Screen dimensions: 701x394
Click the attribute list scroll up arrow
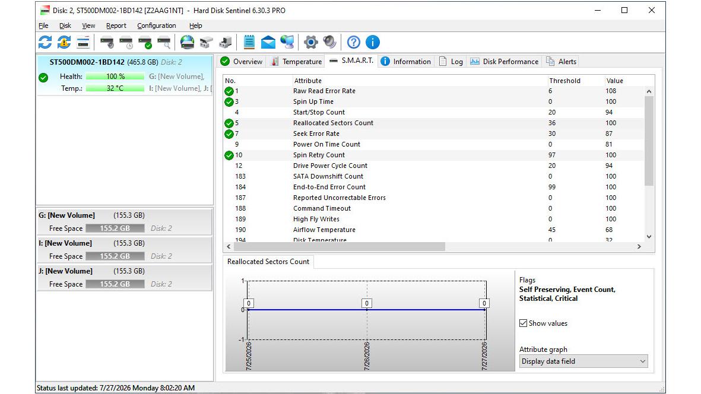pos(649,91)
